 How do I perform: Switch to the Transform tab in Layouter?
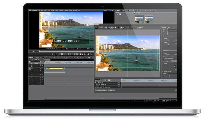point(101,27)
